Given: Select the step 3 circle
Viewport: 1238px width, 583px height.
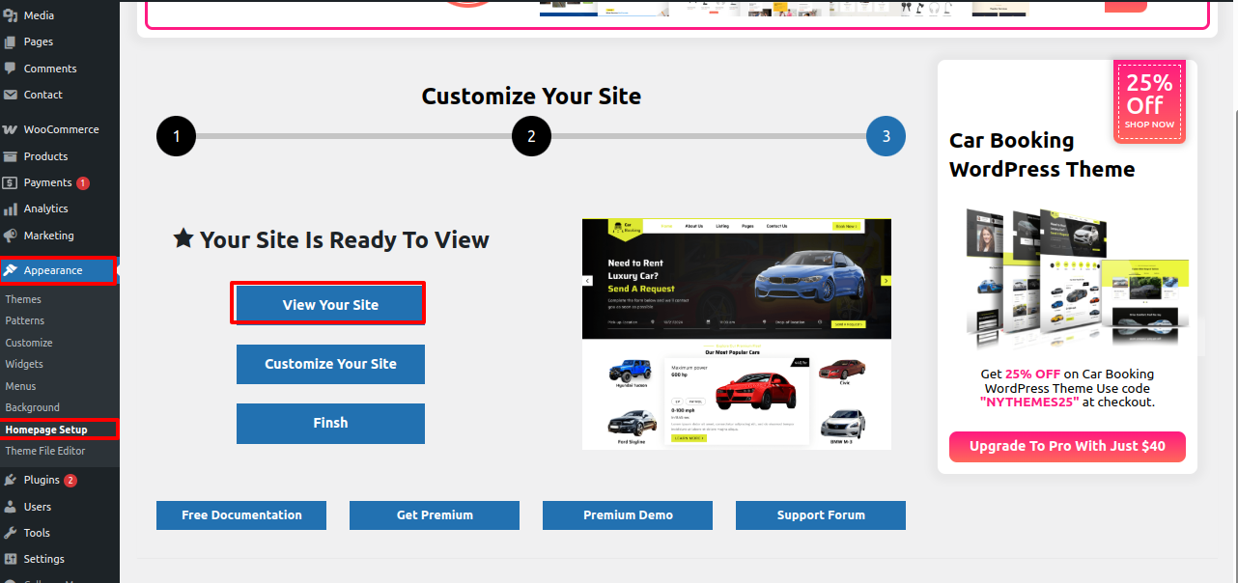Looking at the screenshot, I should [886, 136].
